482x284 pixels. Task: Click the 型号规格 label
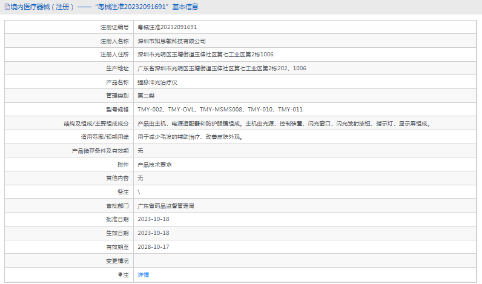point(117,110)
